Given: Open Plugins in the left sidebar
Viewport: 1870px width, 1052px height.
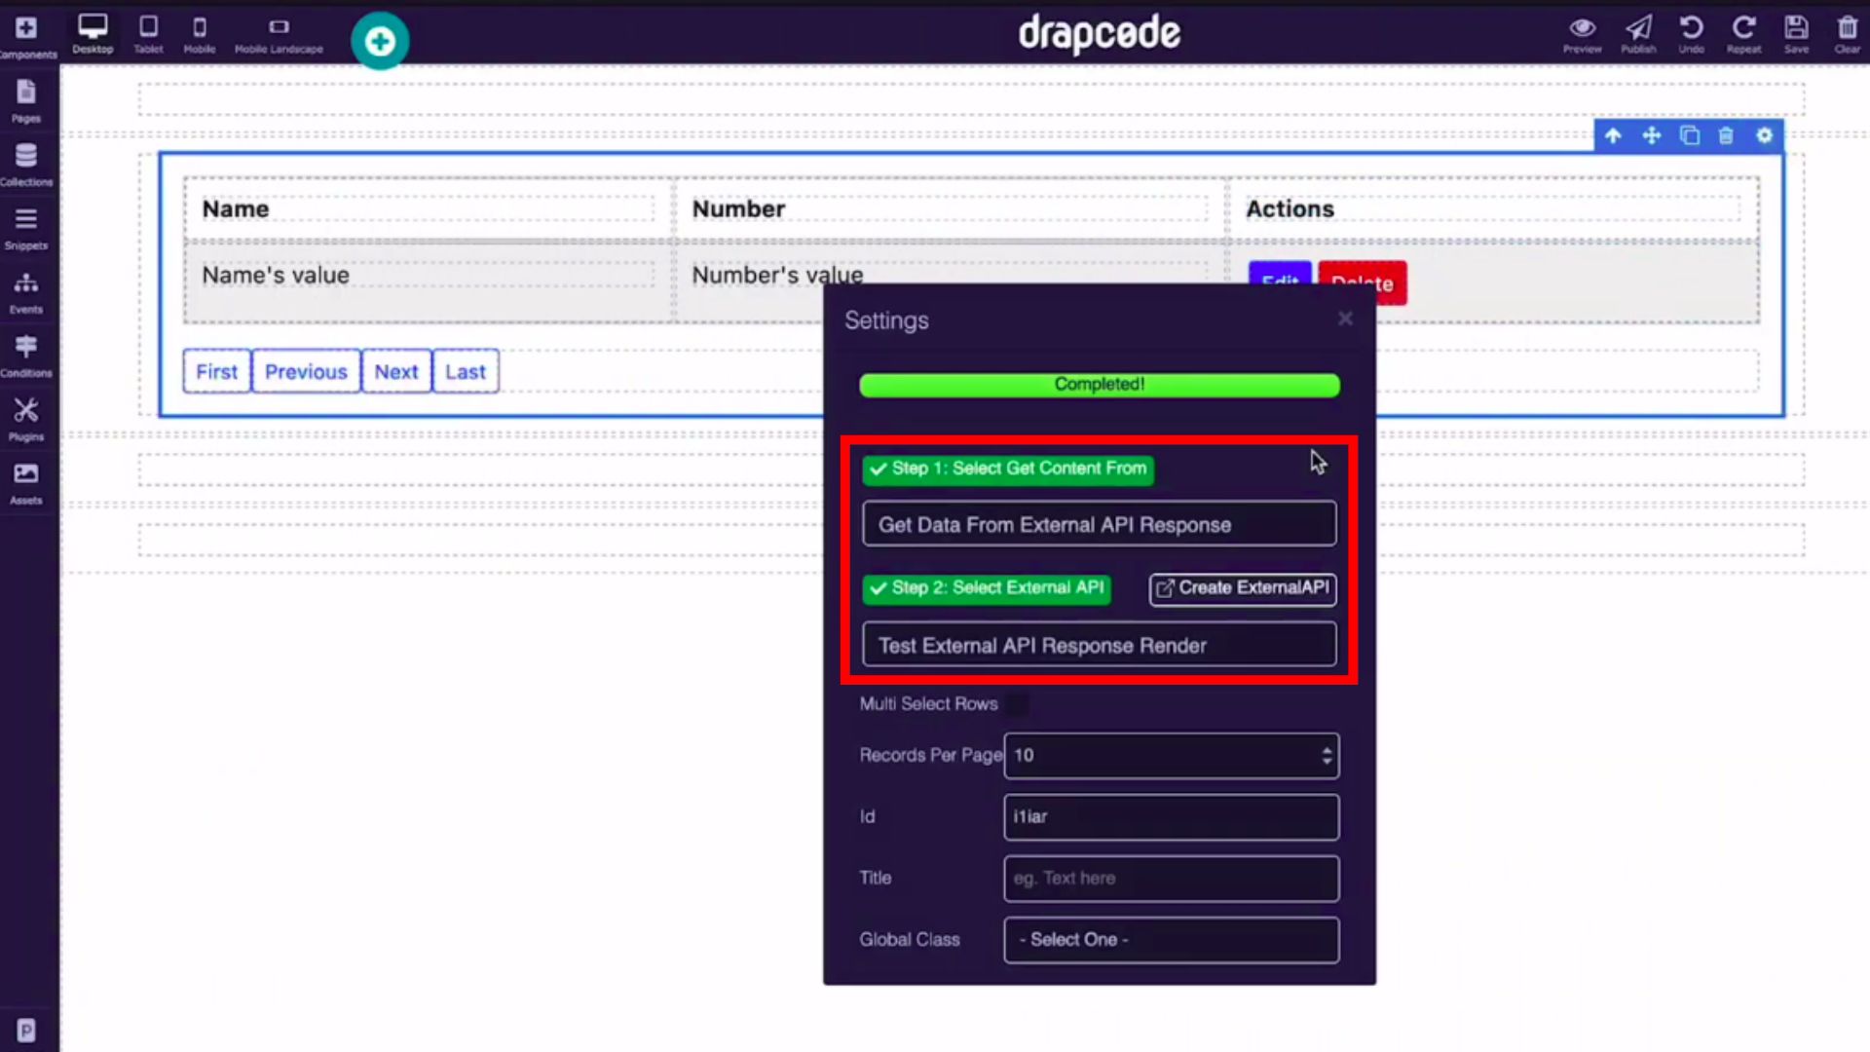Looking at the screenshot, I should coord(26,420).
